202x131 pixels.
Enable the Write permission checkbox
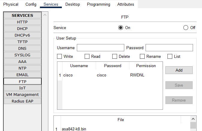tap(59, 56)
